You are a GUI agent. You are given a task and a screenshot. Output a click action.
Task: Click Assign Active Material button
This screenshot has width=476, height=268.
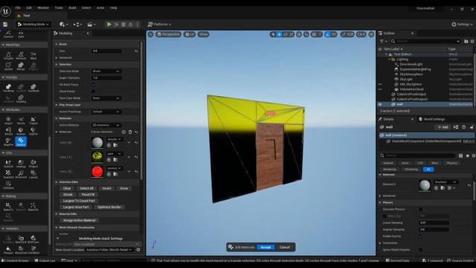[x=80, y=220]
